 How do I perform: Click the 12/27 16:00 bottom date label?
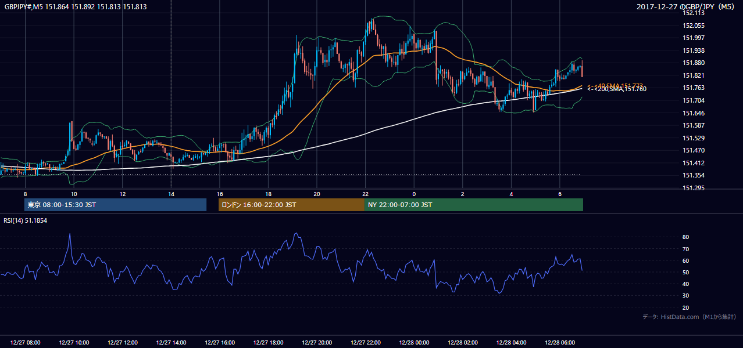coord(220,343)
